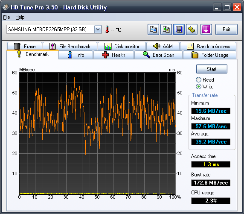Switch to the Error Scan tab
The image size is (244, 214).
pyautogui.click(x=158, y=55)
